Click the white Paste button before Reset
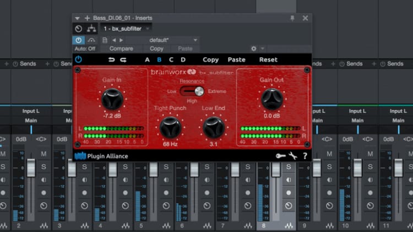 point(237,60)
